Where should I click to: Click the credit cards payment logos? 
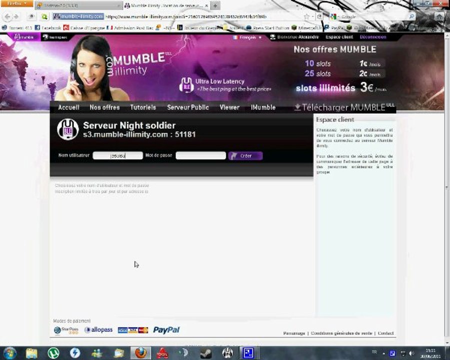(133, 330)
